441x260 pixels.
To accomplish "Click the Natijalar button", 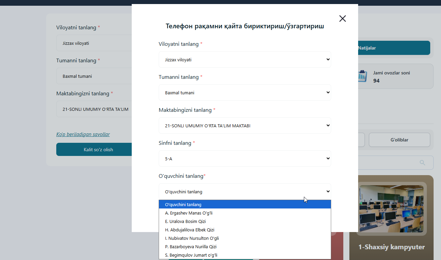I will (x=394, y=48).
